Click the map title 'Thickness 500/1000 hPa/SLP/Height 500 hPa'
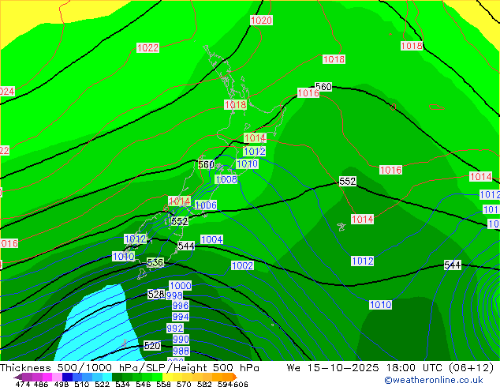This screenshot has height=387, width=500. [x=129, y=368]
